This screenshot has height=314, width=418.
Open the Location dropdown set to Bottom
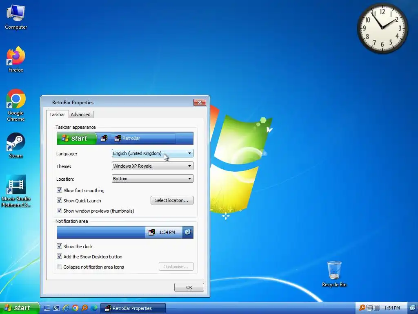[153, 179]
